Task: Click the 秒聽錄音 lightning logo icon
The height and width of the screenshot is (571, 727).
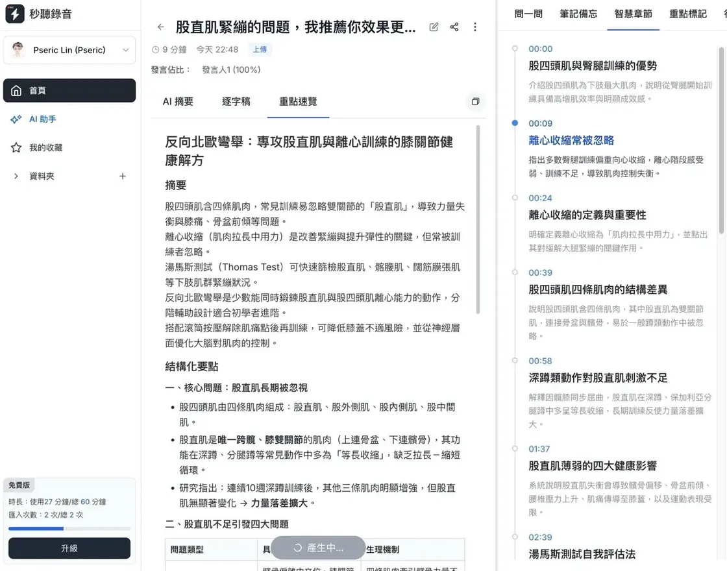Action: click(15, 14)
